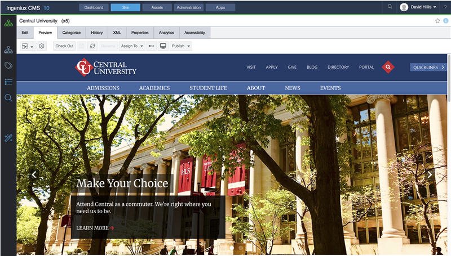Screen dimensions: 451x256
Task: Open the NEWS nav item
Action: pyautogui.click(x=293, y=88)
